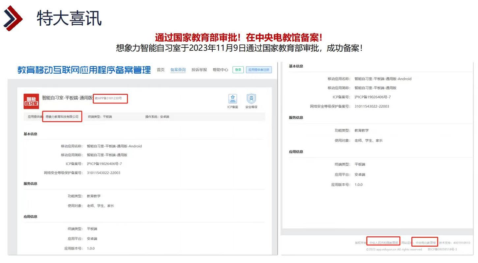
Task: Click the 版权所有 label in the footer
Action: coord(361,243)
